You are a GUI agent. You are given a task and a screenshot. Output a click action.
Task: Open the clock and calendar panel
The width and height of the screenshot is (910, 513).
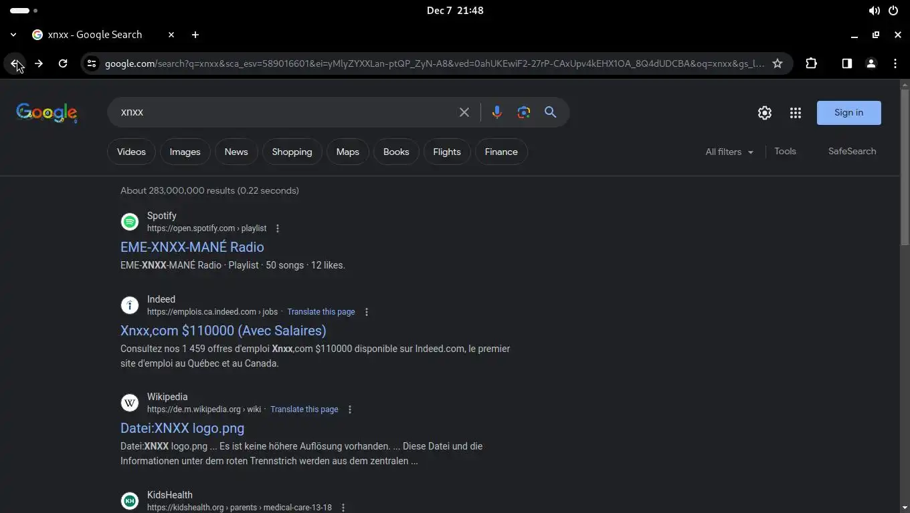[455, 11]
